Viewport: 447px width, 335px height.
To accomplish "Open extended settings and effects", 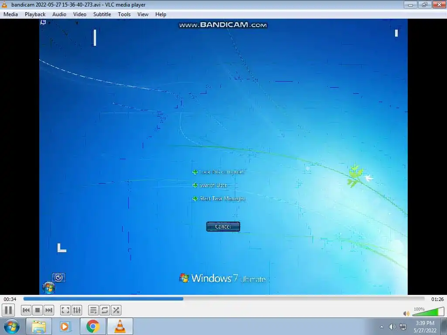I will tap(77, 310).
